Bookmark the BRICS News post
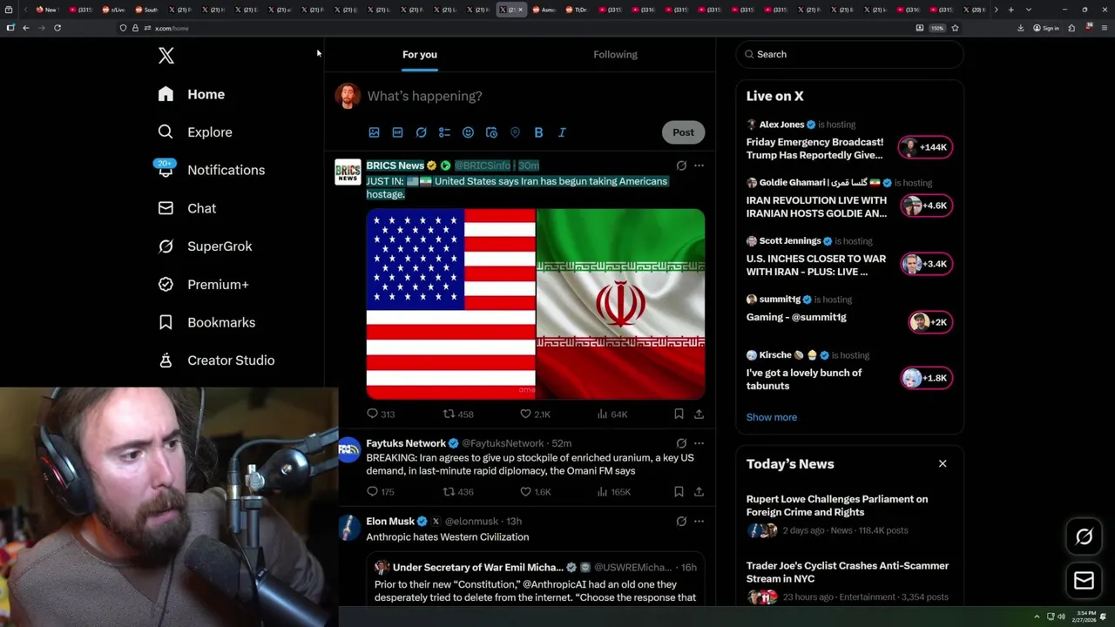 679,415
